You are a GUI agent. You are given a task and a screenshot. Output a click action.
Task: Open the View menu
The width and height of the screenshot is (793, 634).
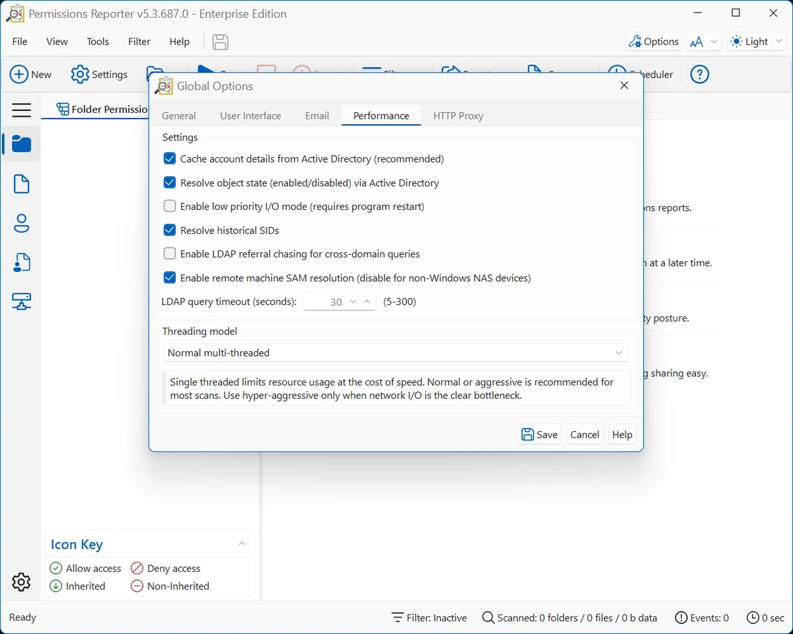[57, 42]
